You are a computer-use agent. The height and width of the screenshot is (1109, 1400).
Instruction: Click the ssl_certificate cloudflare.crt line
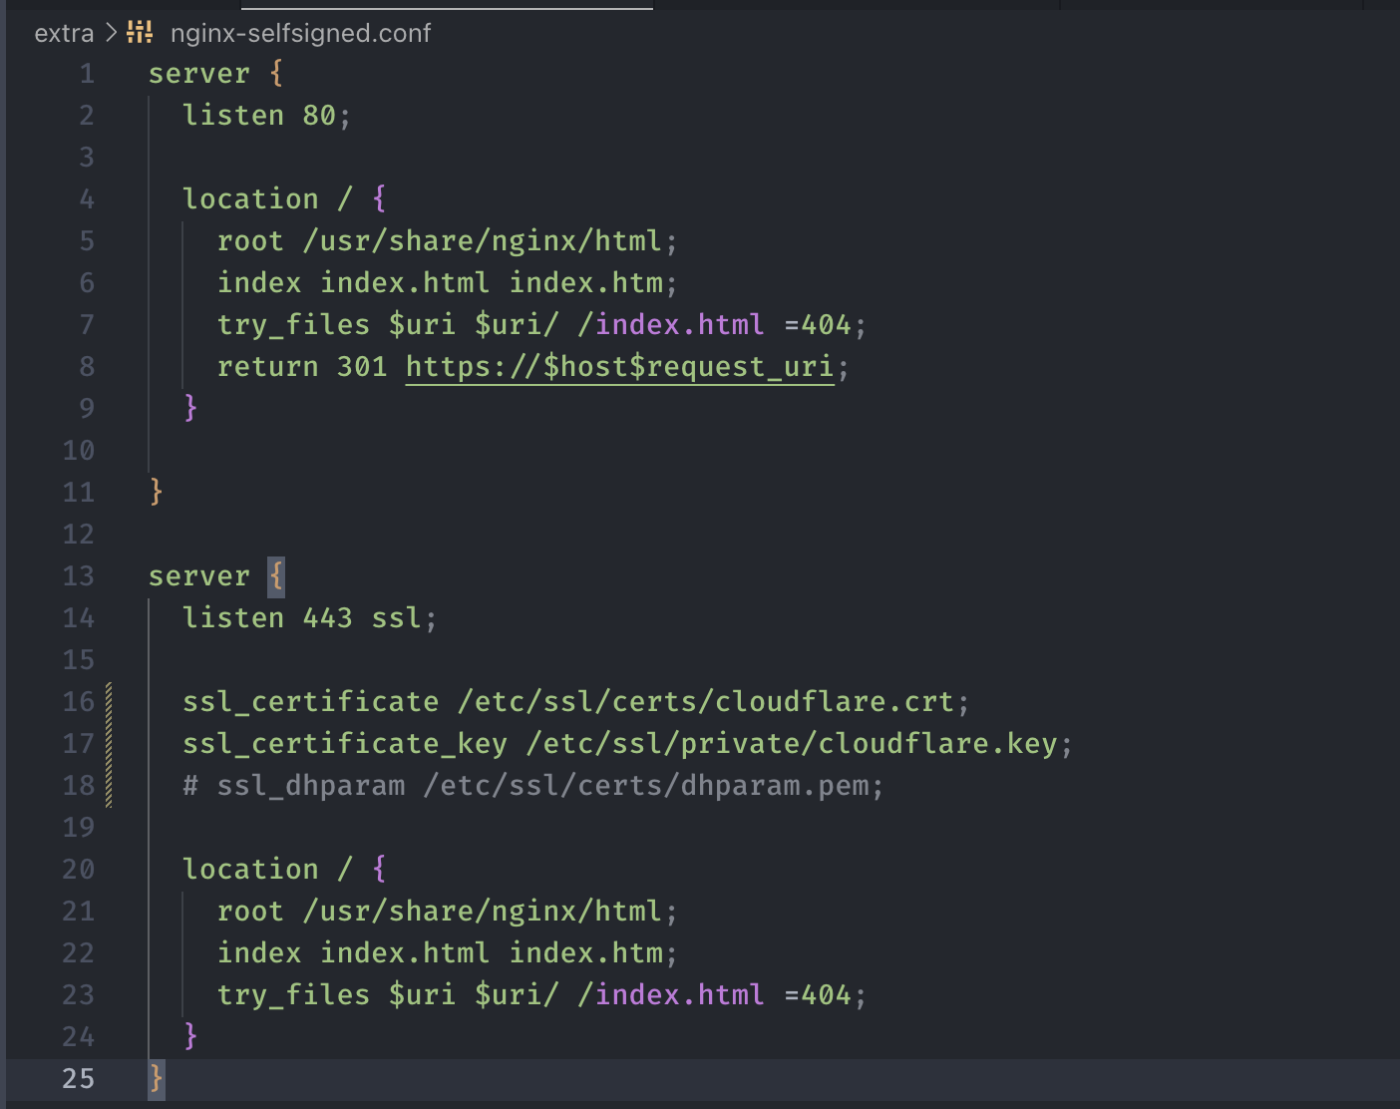(x=576, y=702)
